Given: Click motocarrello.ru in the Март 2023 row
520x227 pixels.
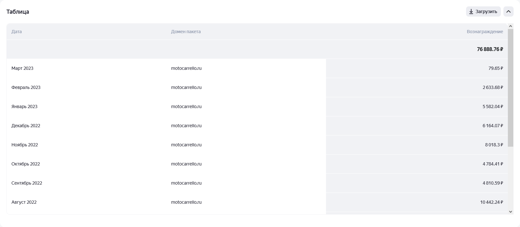Looking at the screenshot, I should 186,68.
